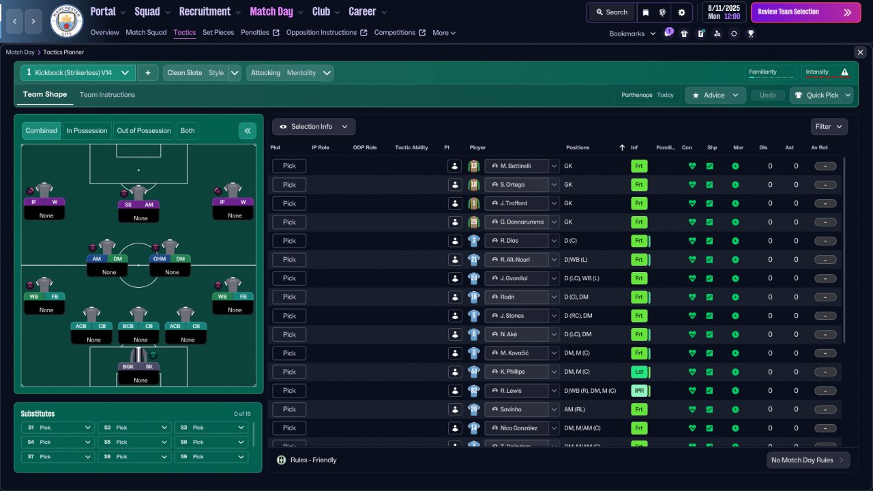Select the BGK/SK goalkeeper shirt on pitch
Screen dimensions: 873x491
(x=138, y=355)
